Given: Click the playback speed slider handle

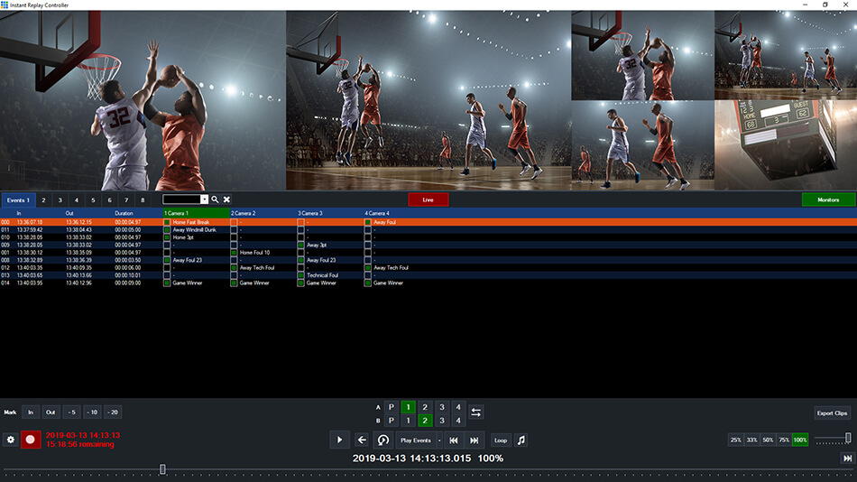Looking at the screenshot, I should [x=847, y=439].
